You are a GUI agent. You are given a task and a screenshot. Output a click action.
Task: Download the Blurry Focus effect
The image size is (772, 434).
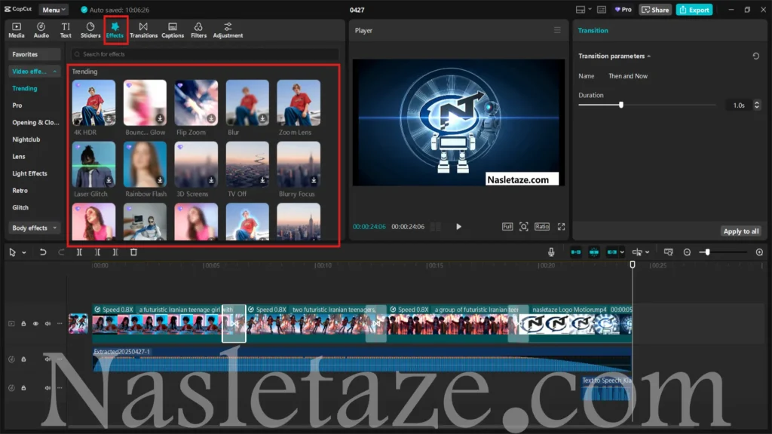[x=313, y=180]
